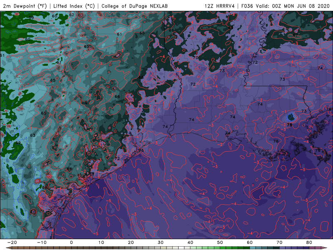
Task: Click the bold '75' dewpoint value on map
Action: pyautogui.click(x=289, y=125)
